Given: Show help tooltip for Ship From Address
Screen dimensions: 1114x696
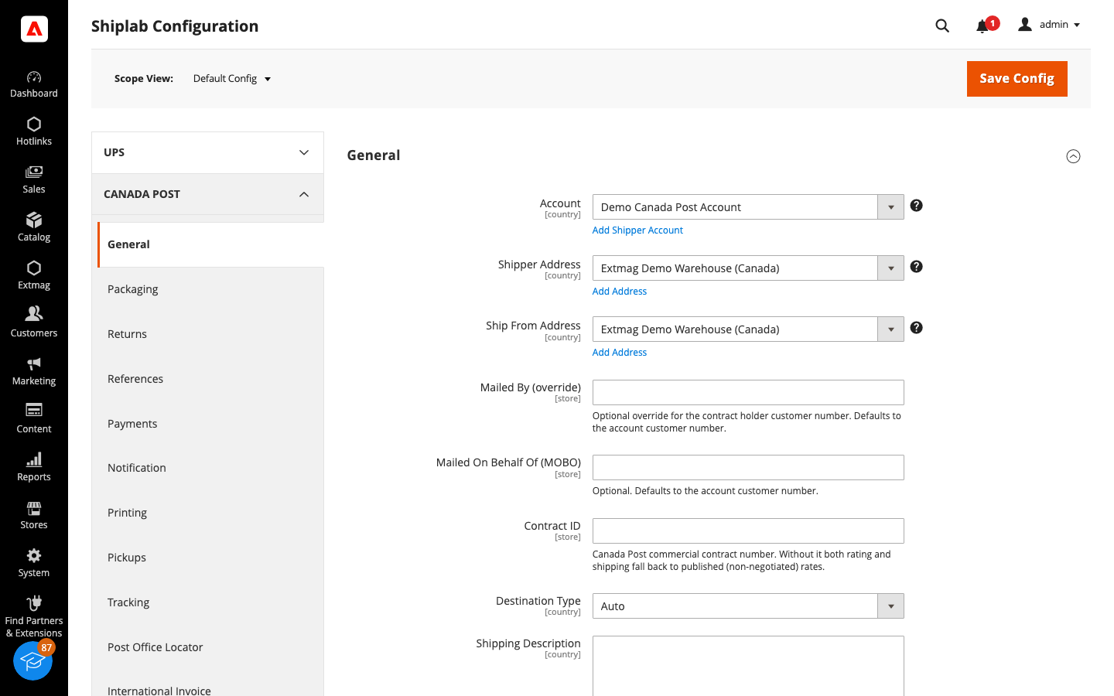Looking at the screenshot, I should pos(917,328).
